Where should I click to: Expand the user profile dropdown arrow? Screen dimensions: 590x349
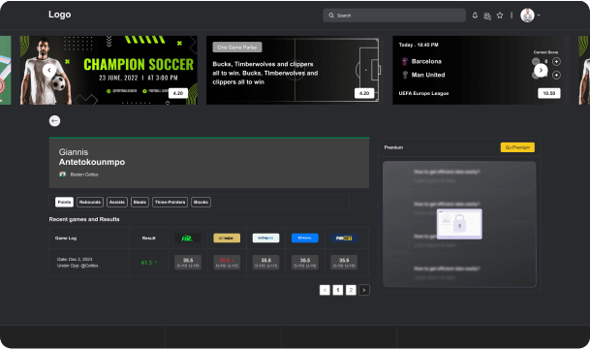539,16
